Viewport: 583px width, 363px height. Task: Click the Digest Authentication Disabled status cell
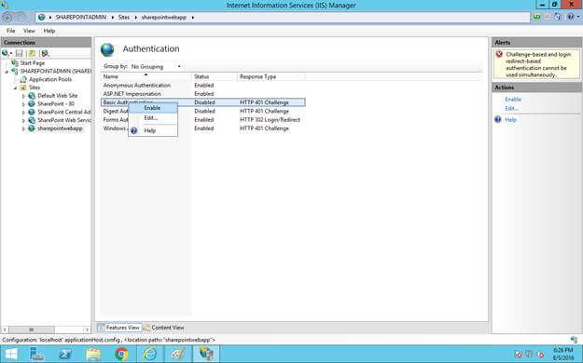(x=204, y=112)
